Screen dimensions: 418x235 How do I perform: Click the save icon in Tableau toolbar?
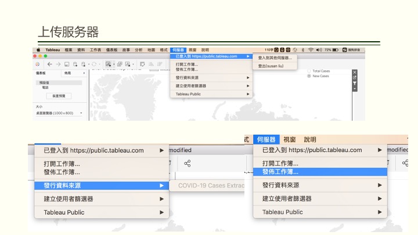pos(67,64)
